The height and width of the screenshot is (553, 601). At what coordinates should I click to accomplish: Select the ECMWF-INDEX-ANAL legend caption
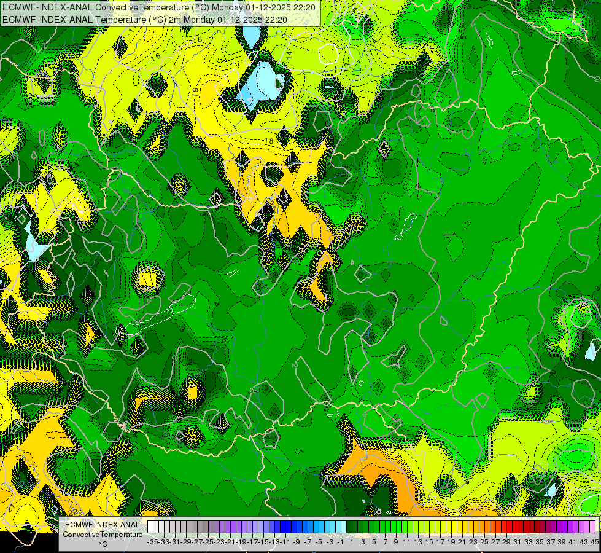pyautogui.click(x=103, y=524)
